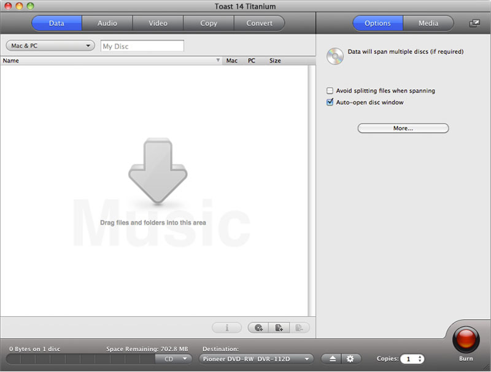Click the More... button
The width and height of the screenshot is (491, 372).
(403, 128)
